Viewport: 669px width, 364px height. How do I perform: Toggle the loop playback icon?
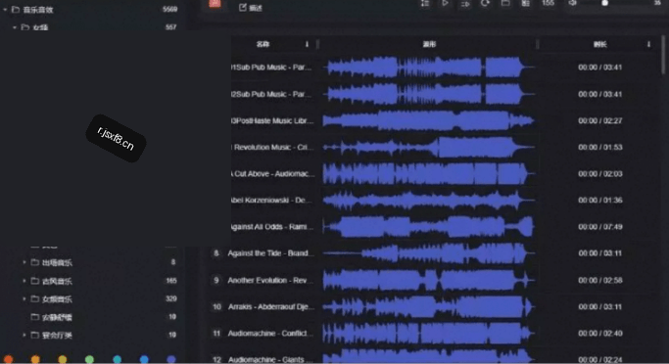pyautogui.click(x=485, y=3)
